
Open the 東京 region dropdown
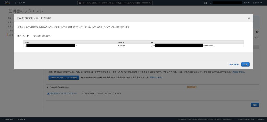click(x=246, y=3)
